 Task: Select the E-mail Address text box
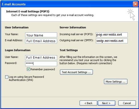[41, 41]
